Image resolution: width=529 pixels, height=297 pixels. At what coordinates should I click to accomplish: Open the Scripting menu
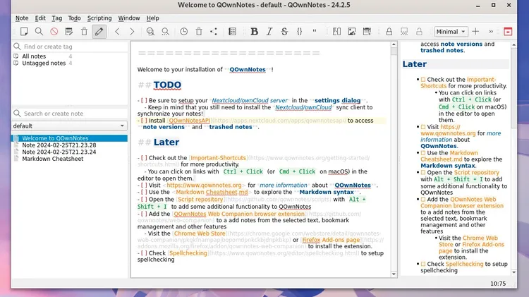tap(99, 18)
